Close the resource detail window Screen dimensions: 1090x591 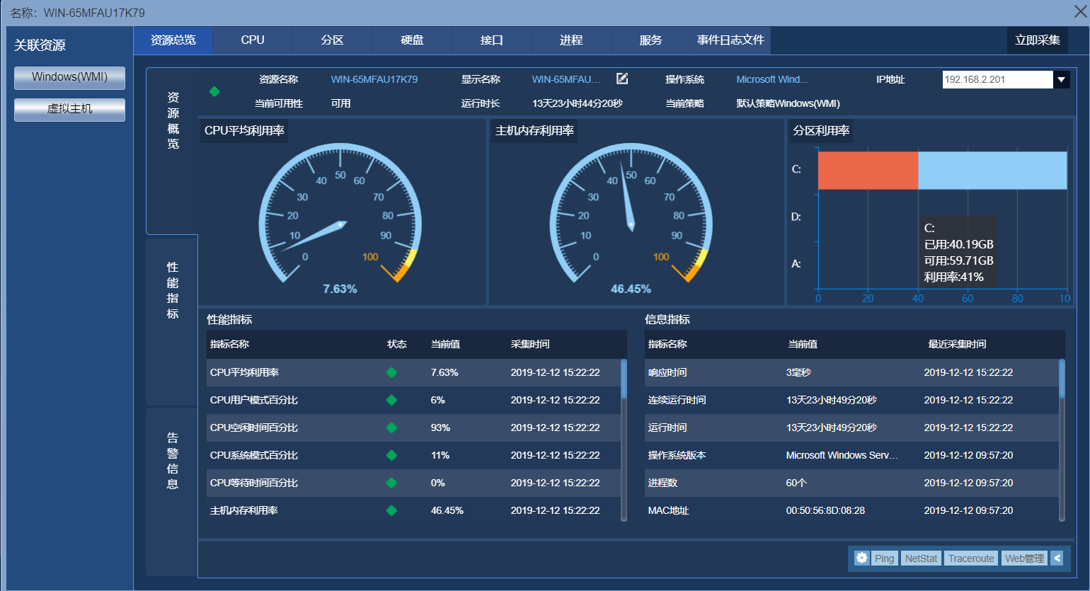click(1081, 11)
